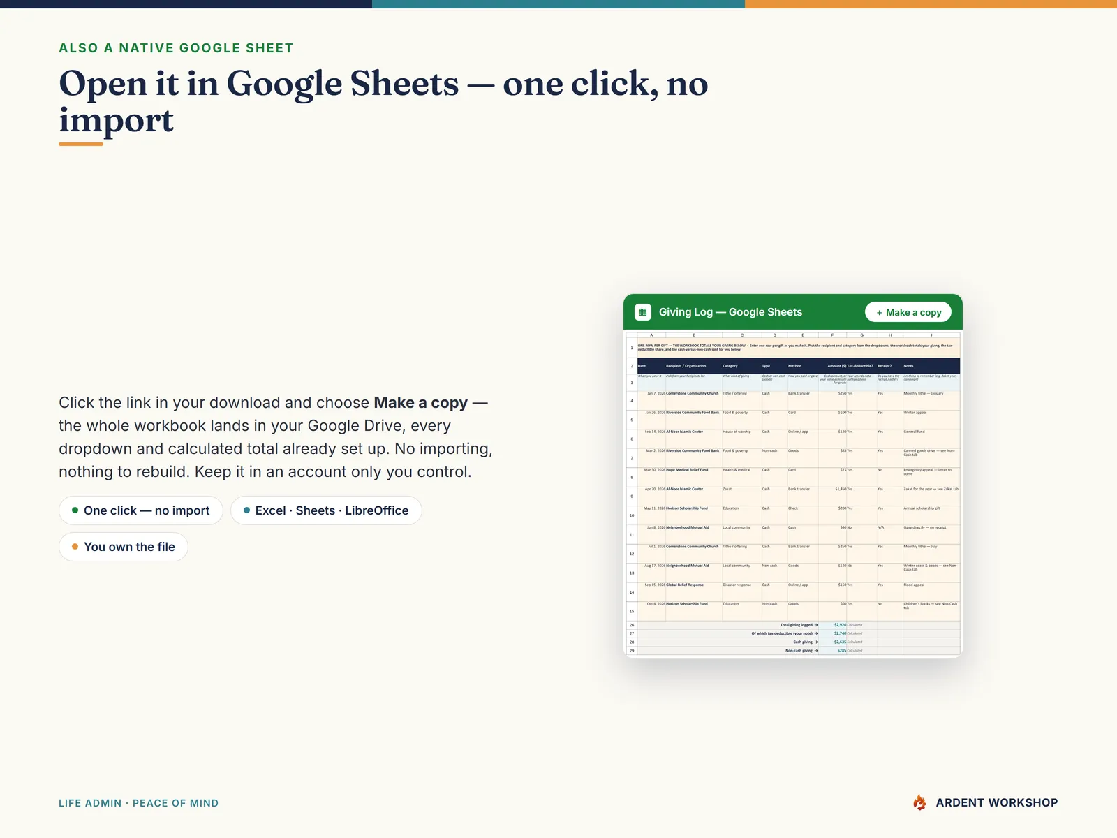Click the 'Check' method cell
This screenshot has width=1117, height=838.
[x=803, y=515]
